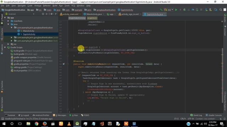Viewport: 227px width, 127px height.
Task: Open settings.gradle file
Action: coord(26,67)
